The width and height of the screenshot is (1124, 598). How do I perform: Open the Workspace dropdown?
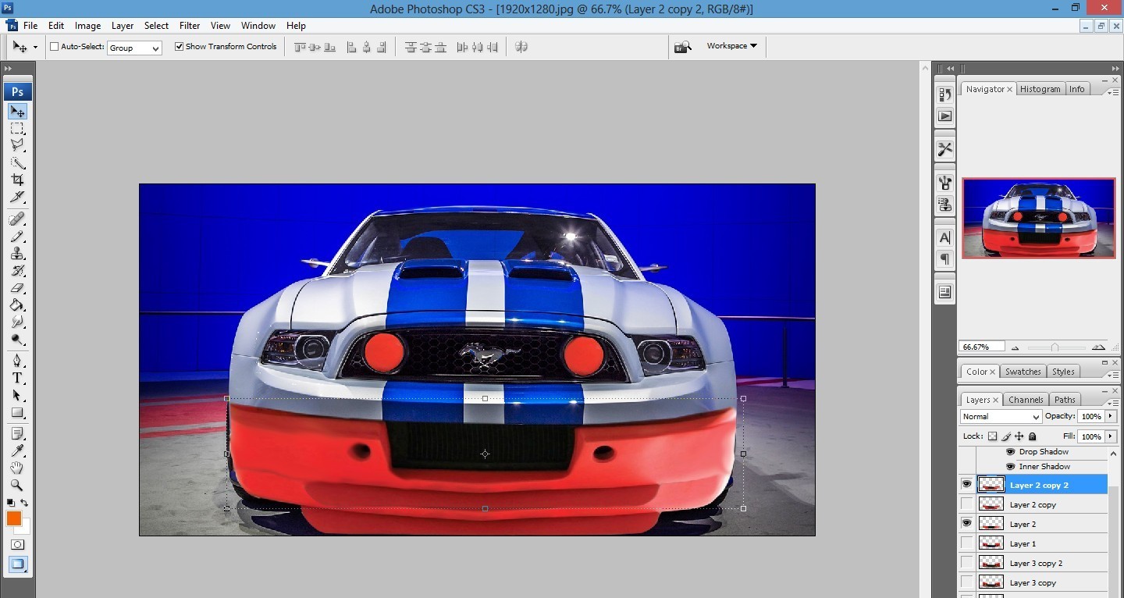[x=731, y=46]
